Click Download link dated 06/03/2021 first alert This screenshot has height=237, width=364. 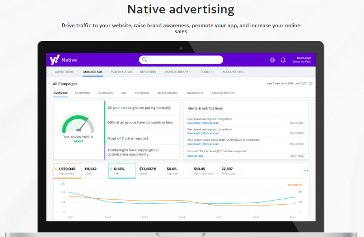[193, 123]
